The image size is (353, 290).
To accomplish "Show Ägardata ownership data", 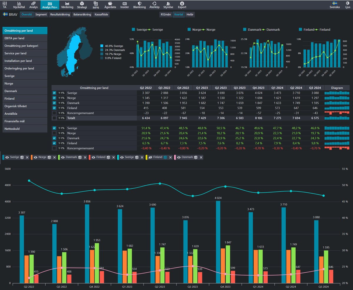I will 110,5.
